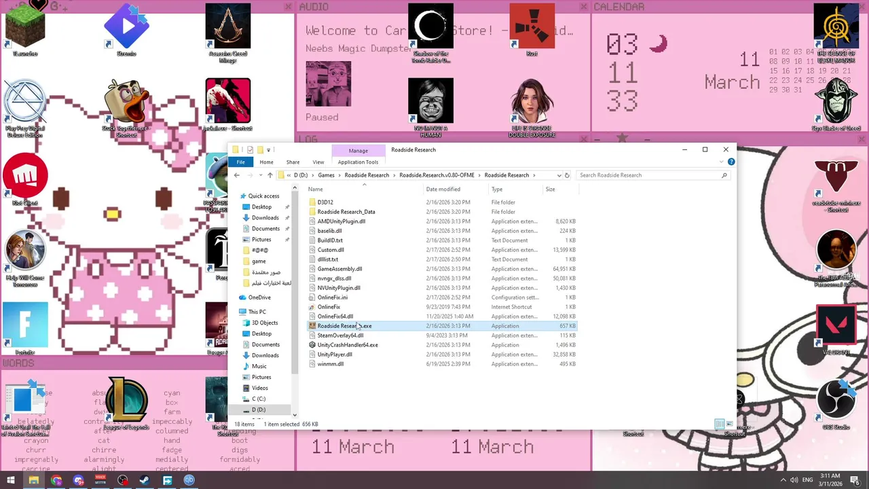Open the address bar history dropdown
This screenshot has height=489, width=869.
coord(559,175)
